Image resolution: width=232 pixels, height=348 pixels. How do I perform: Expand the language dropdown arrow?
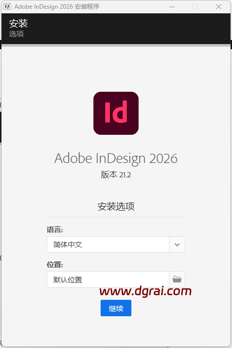tap(177, 244)
